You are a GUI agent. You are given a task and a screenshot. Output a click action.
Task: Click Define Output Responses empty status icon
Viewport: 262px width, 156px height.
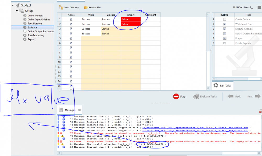point(25,31)
